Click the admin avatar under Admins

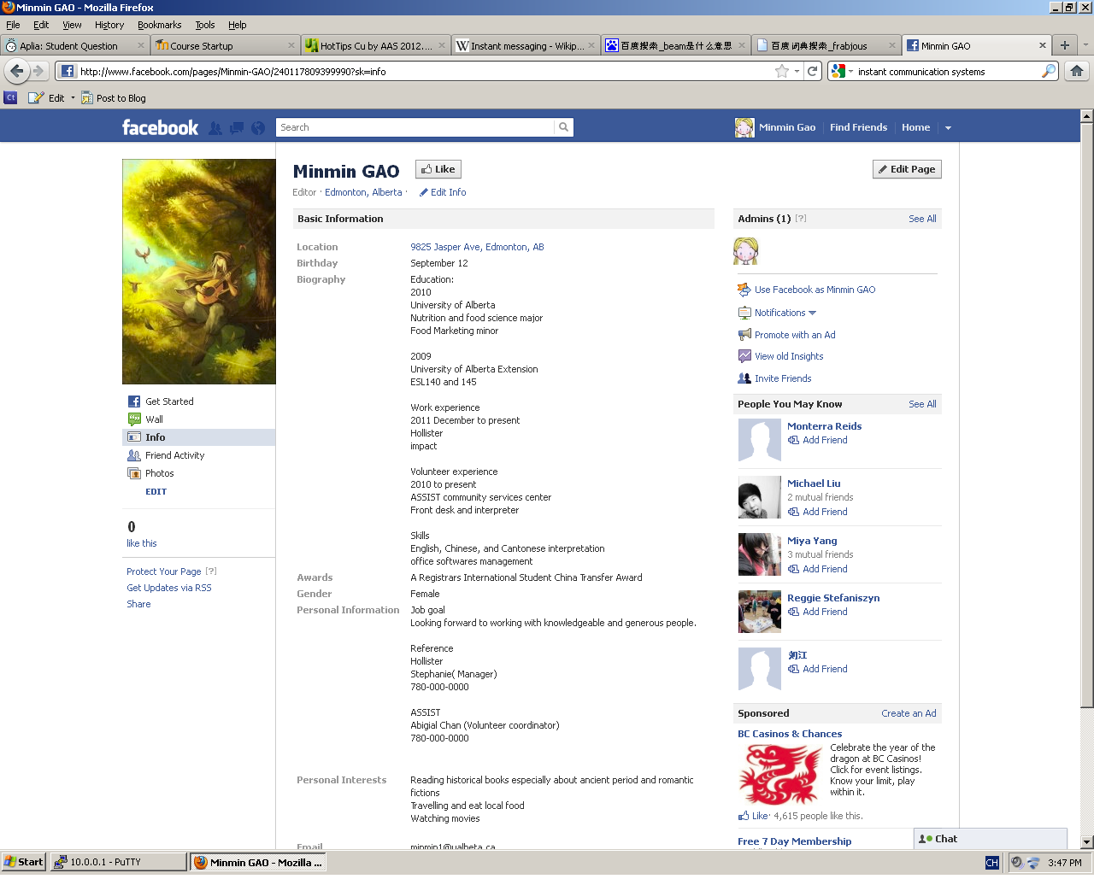pyautogui.click(x=746, y=250)
